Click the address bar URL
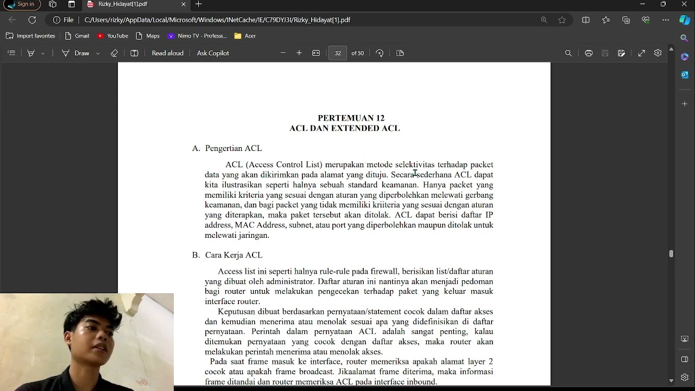The width and height of the screenshot is (695, 391). pos(217,20)
